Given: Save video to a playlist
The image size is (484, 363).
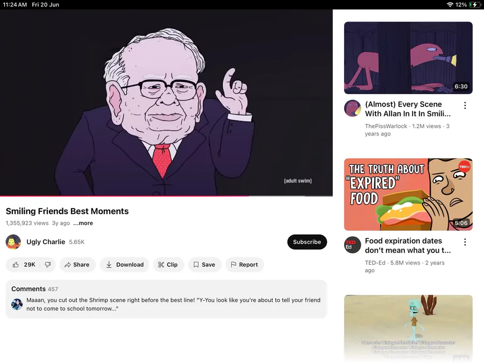Looking at the screenshot, I should (205, 265).
